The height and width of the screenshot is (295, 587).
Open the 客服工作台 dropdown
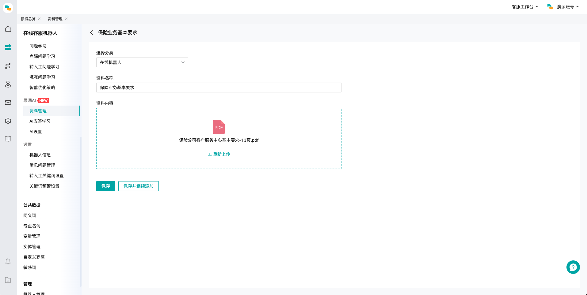[x=525, y=7]
